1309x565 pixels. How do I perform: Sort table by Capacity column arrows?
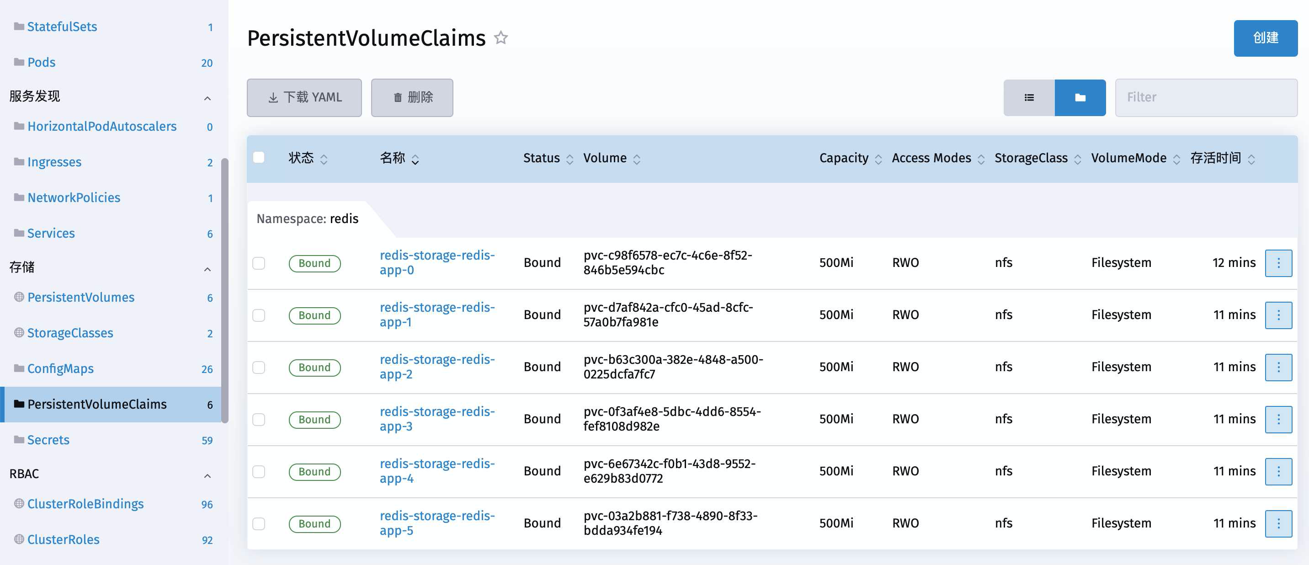click(878, 159)
